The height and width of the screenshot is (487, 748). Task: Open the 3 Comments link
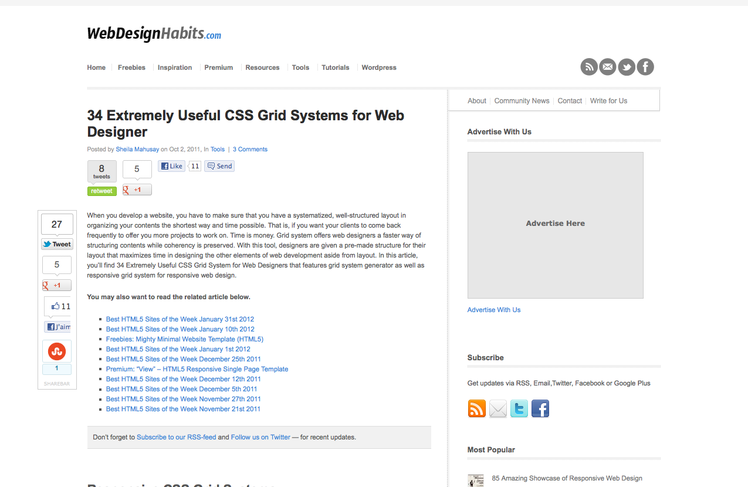click(250, 149)
